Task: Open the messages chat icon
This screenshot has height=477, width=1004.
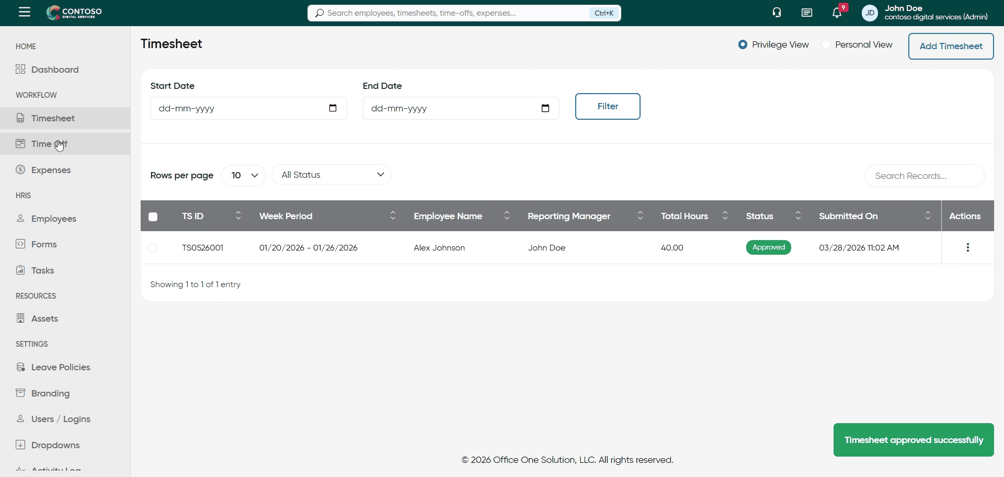Action: pyautogui.click(x=806, y=13)
